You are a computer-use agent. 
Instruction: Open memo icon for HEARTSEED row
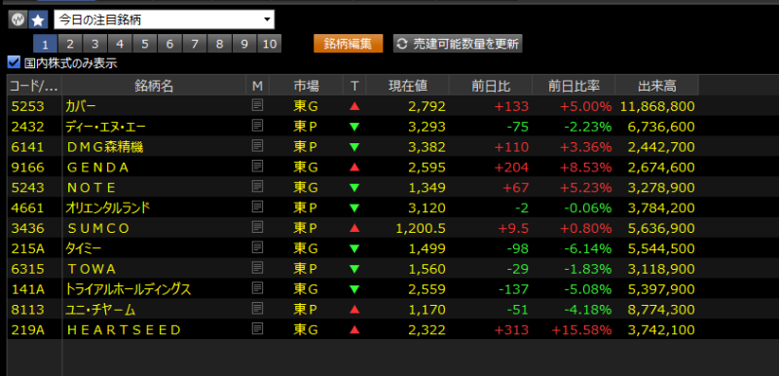coord(257,329)
